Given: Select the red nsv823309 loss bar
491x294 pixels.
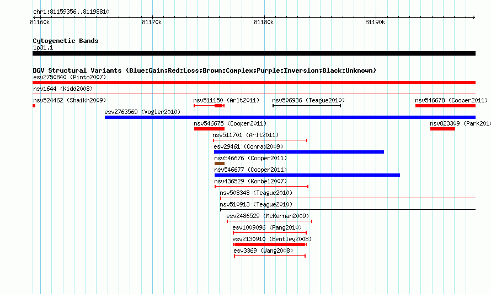Looking at the screenshot, I should tap(442, 129).
